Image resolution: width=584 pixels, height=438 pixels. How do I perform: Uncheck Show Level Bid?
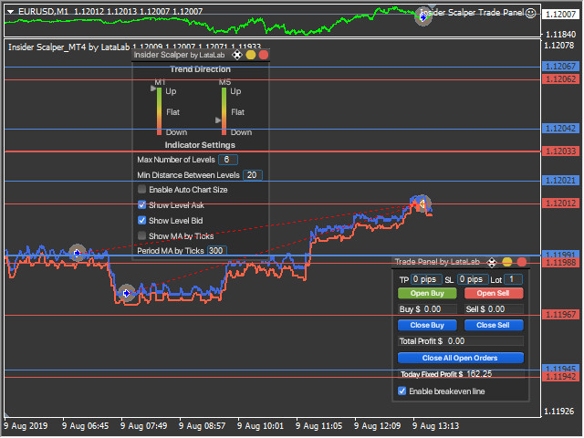click(x=141, y=221)
